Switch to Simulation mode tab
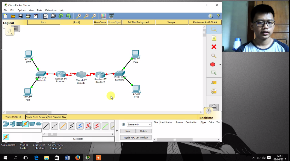The image size is (290, 161). point(214,107)
